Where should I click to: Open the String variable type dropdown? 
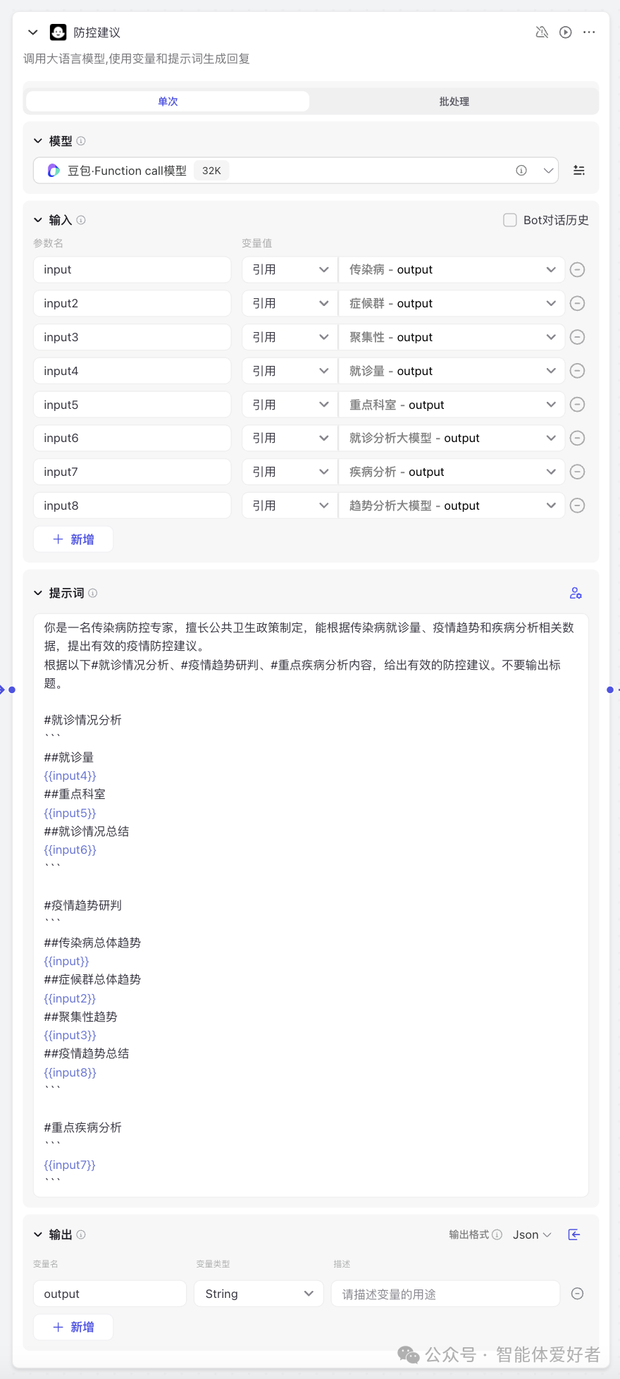pyautogui.click(x=259, y=1294)
